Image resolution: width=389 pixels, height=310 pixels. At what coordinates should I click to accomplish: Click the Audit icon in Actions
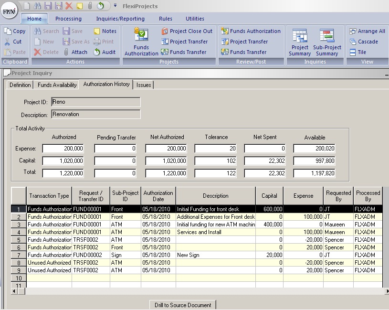click(104, 52)
